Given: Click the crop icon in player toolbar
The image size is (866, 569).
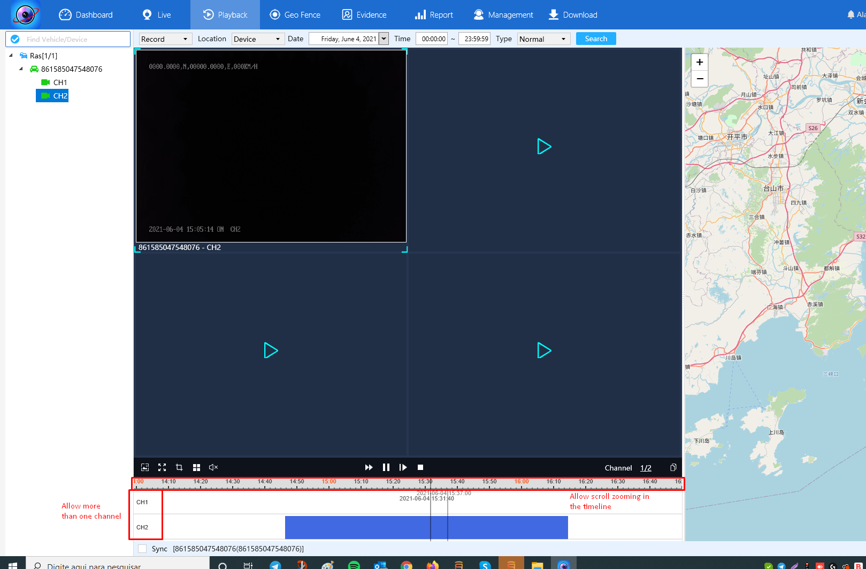Looking at the screenshot, I should point(179,467).
